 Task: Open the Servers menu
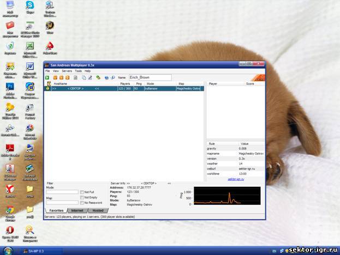click(67, 71)
